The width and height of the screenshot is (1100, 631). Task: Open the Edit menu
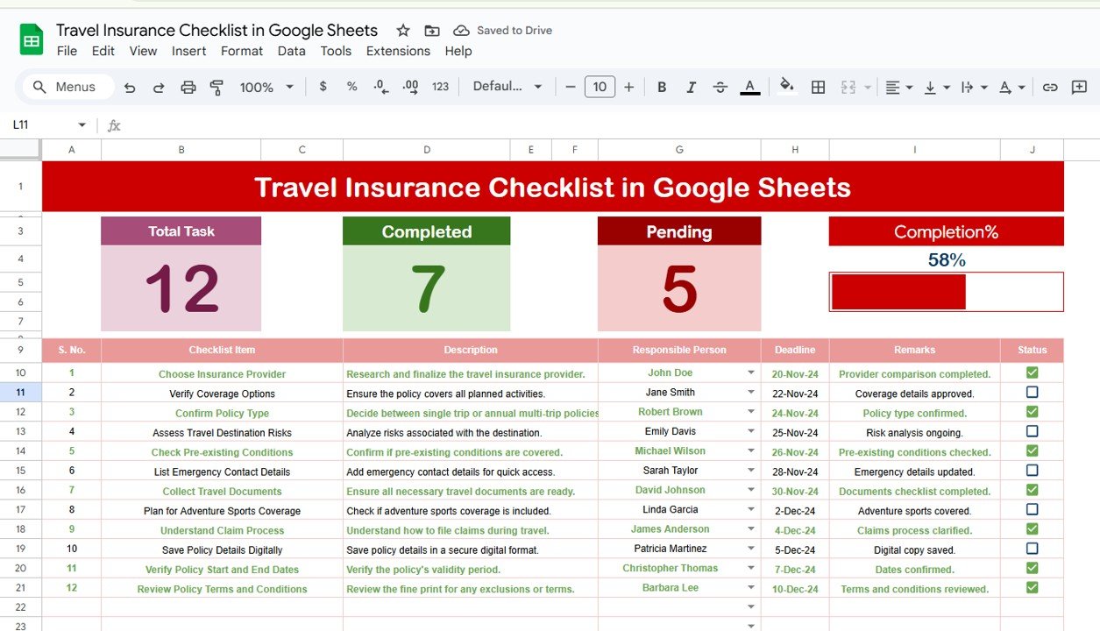click(103, 51)
